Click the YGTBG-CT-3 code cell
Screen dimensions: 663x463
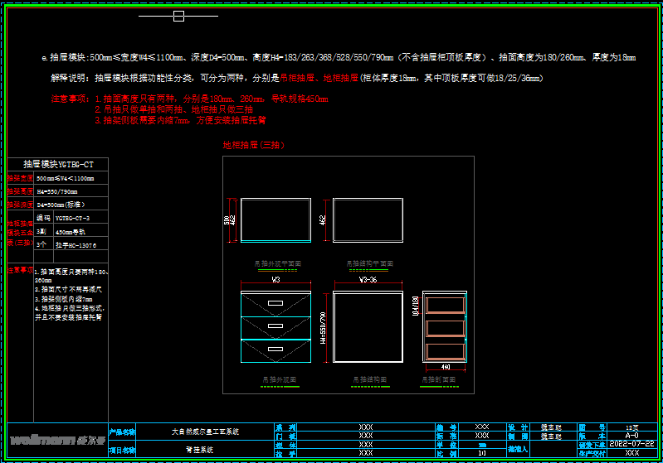point(72,217)
